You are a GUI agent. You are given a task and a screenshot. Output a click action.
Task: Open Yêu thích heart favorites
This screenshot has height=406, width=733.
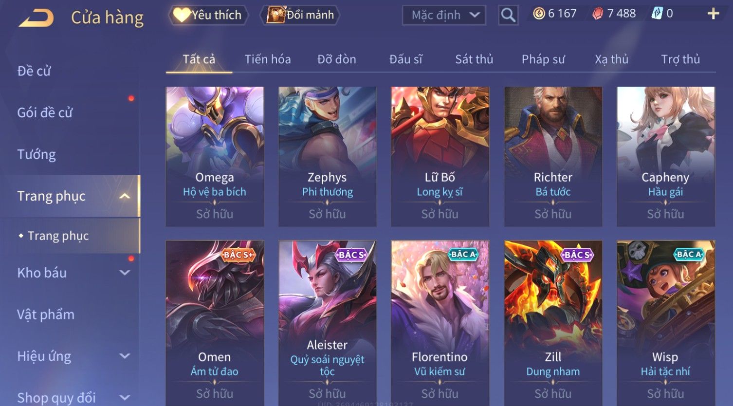tap(208, 15)
